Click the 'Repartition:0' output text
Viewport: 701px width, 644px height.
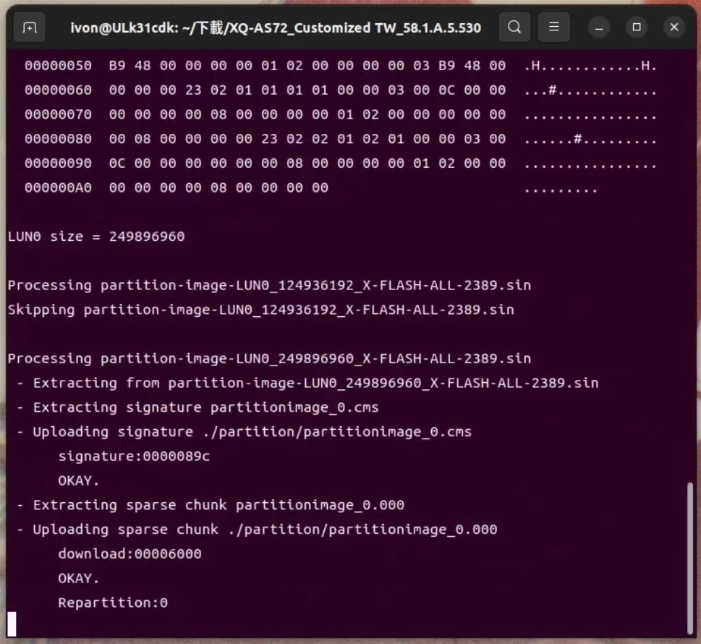point(113,603)
